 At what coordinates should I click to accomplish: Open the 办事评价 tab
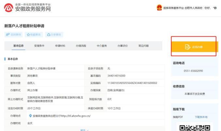pos(123,46)
